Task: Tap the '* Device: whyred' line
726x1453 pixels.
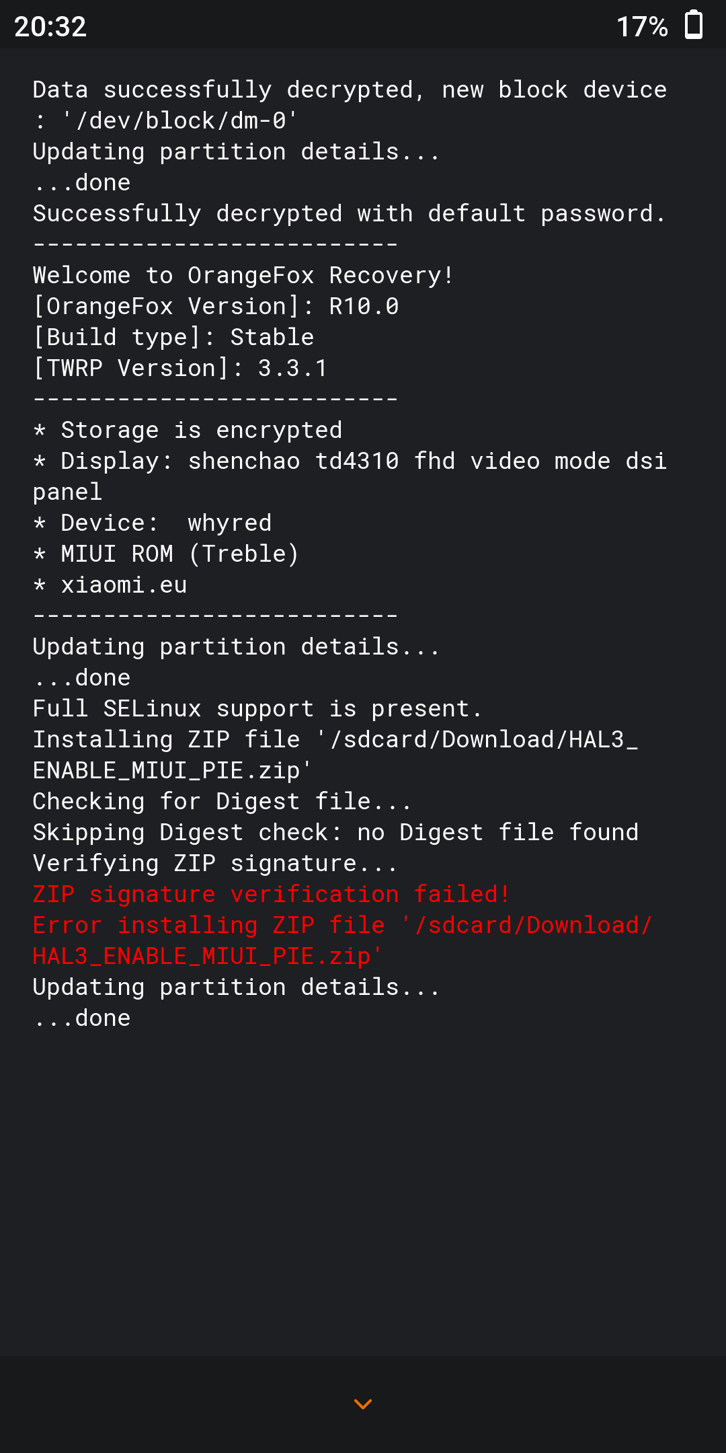Action: point(153,523)
